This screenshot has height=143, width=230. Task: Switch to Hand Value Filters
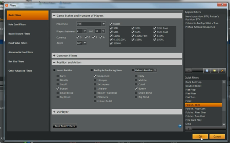(x=18, y=43)
